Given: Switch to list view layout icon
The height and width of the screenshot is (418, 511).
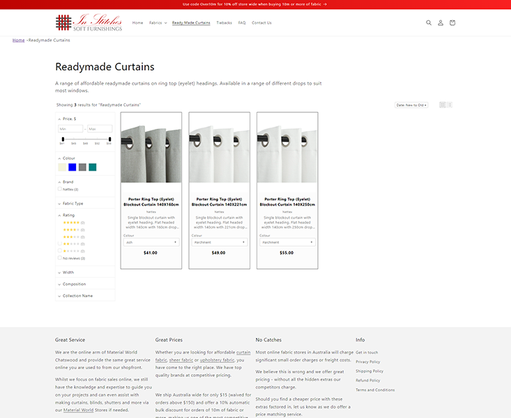Looking at the screenshot, I should point(450,105).
